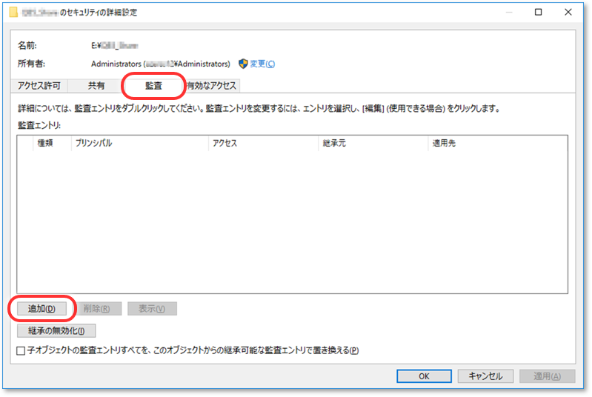The height and width of the screenshot is (397, 592).
Task: Sort by the 種類 column header
Action: pyautogui.click(x=52, y=143)
